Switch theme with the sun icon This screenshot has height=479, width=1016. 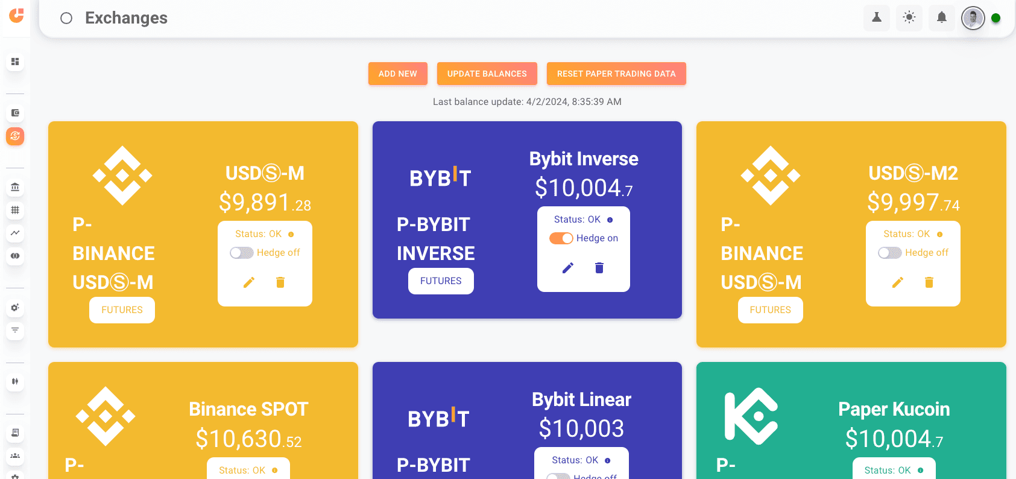909,17
